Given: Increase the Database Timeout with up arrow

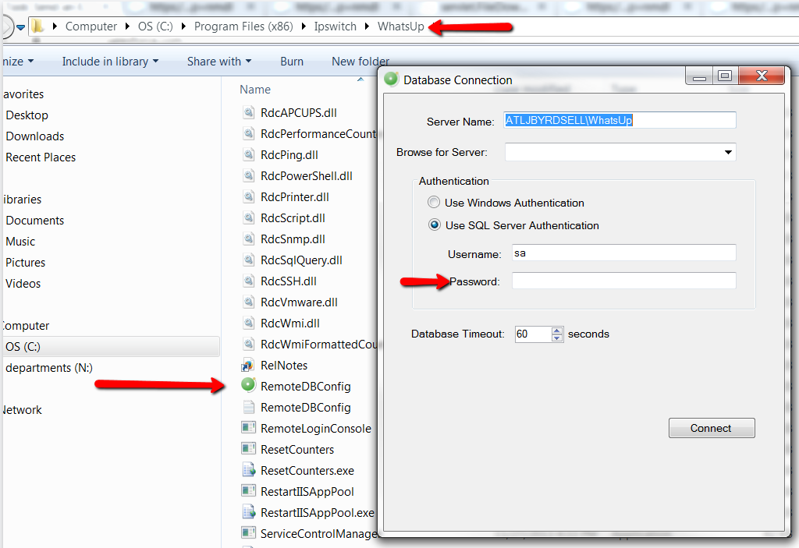Looking at the screenshot, I should click(x=557, y=331).
